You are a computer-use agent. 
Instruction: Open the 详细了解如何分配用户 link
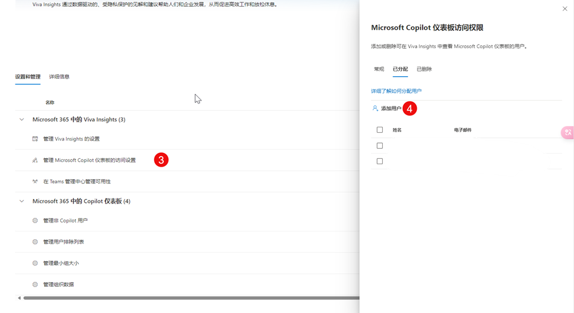tap(396, 91)
